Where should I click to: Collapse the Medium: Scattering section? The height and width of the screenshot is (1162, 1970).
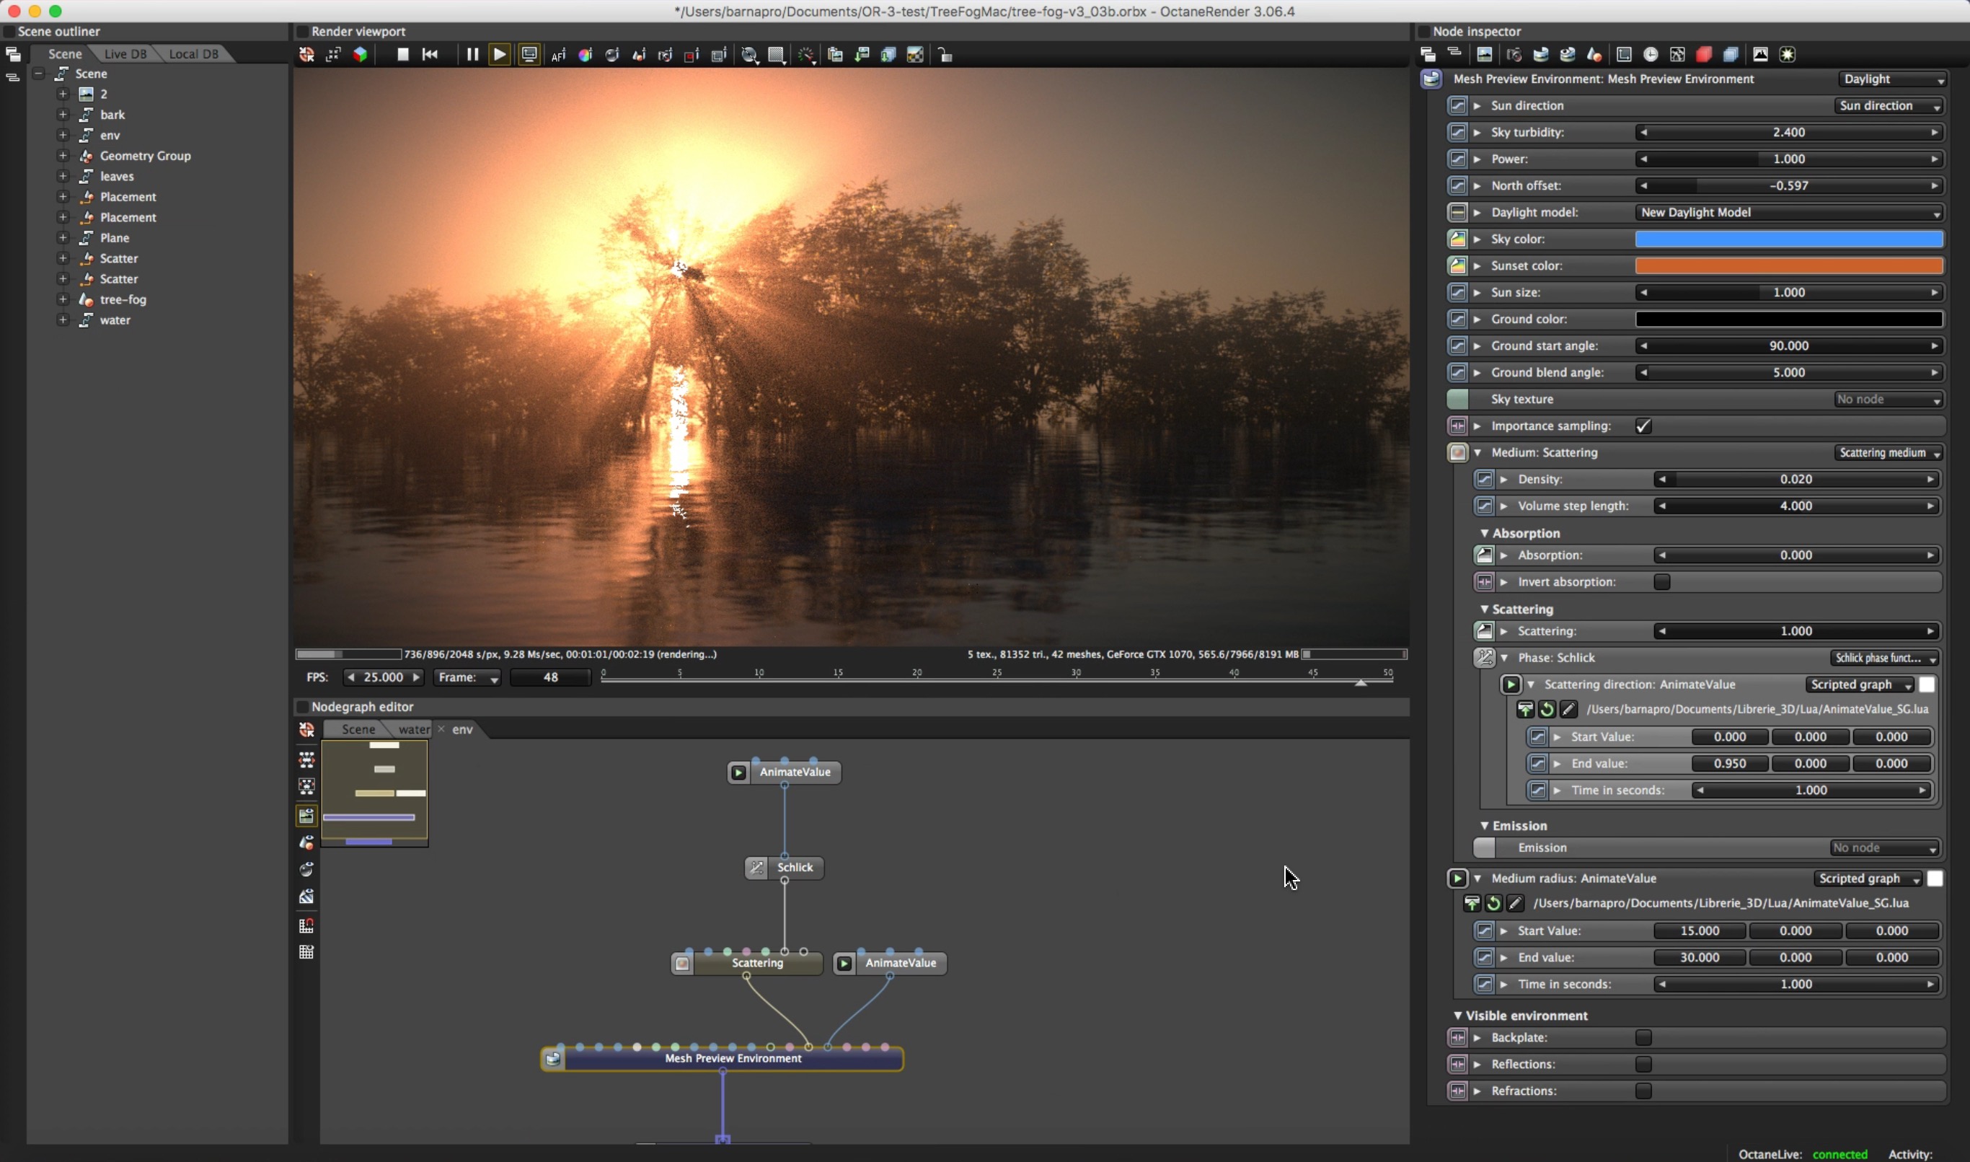coord(1477,452)
